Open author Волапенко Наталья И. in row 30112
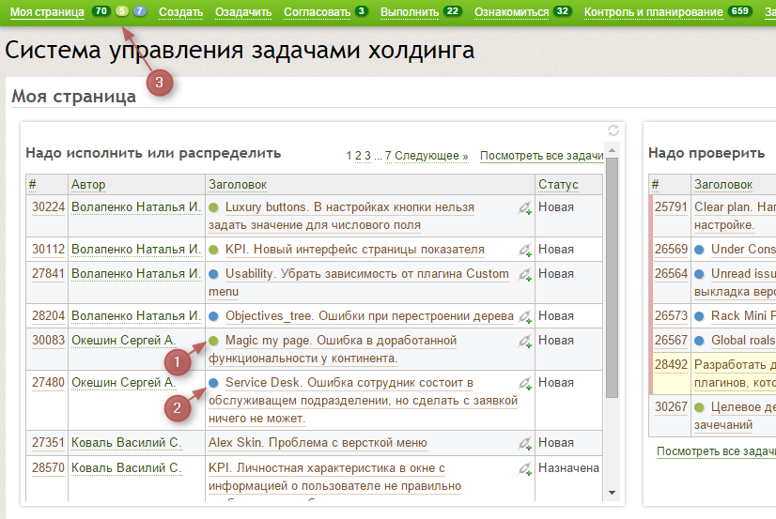This screenshot has width=776, height=519. pyautogui.click(x=136, y=249)
